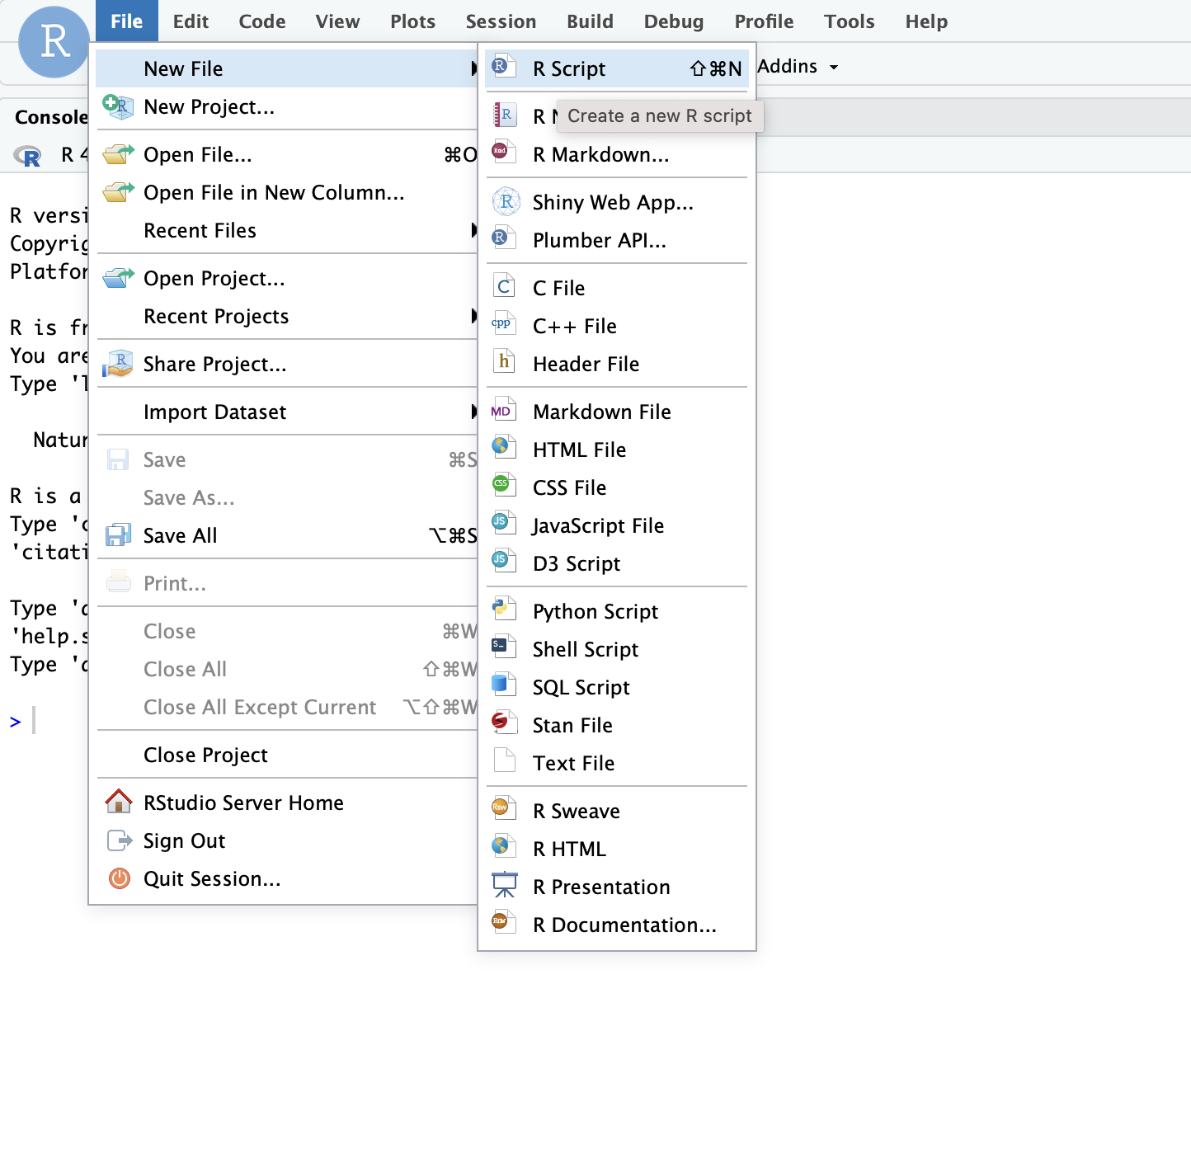The image size is (1191, 1158).
Task: Click the R Sweave icon
Action: pos(504,809)
